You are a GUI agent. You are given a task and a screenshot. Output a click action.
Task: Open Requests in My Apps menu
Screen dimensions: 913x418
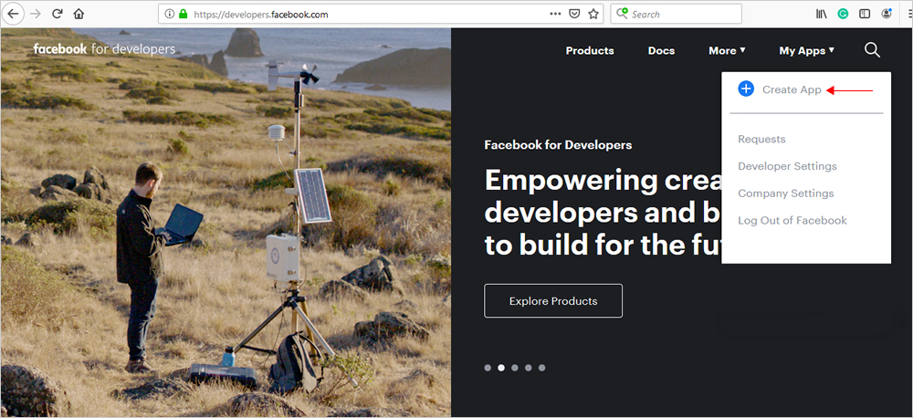(761, 139)
